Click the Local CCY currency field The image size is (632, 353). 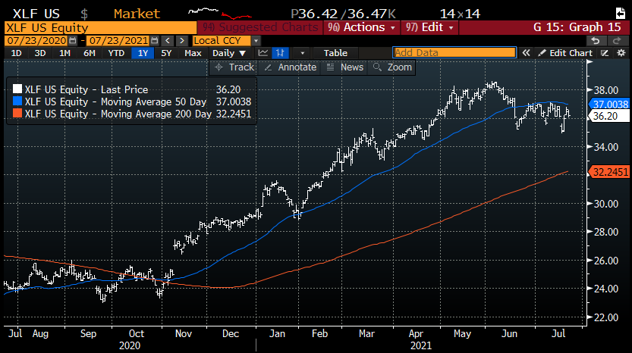click(x=222, y=41)
